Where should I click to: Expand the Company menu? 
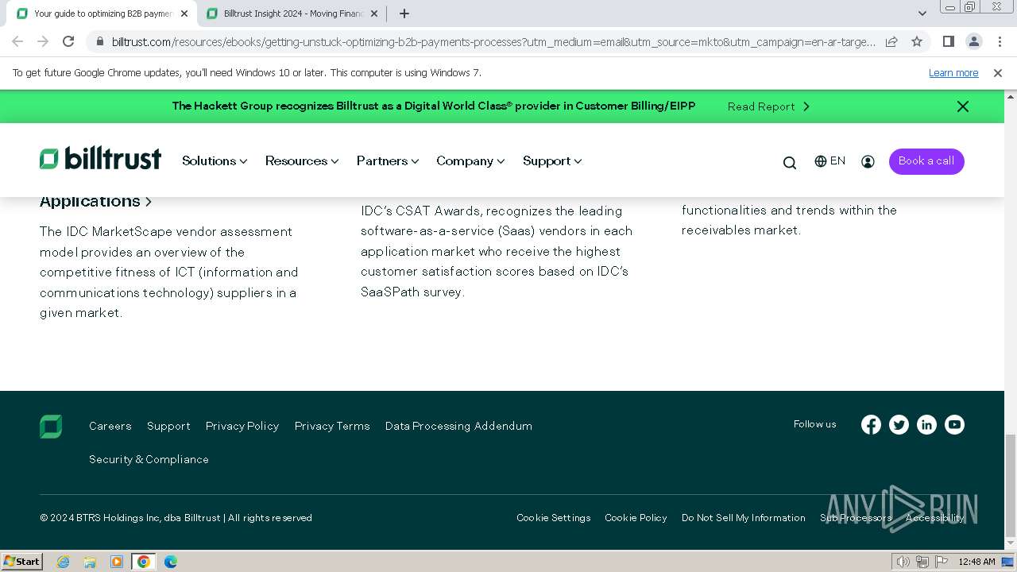point(470,161)
